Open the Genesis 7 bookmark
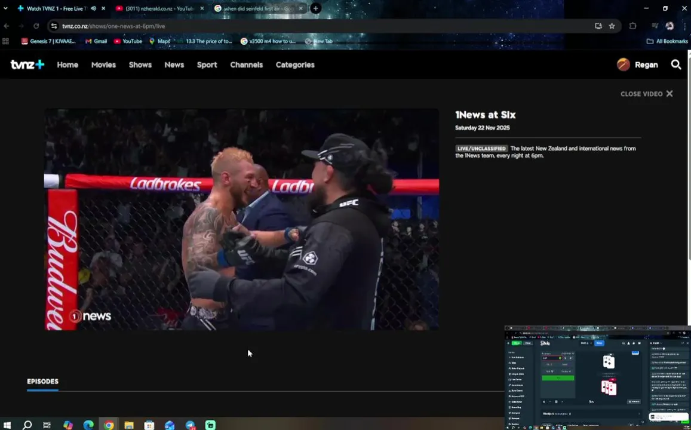Image resolution: width=691 pixels, height=430 pixels. [48, 41]
